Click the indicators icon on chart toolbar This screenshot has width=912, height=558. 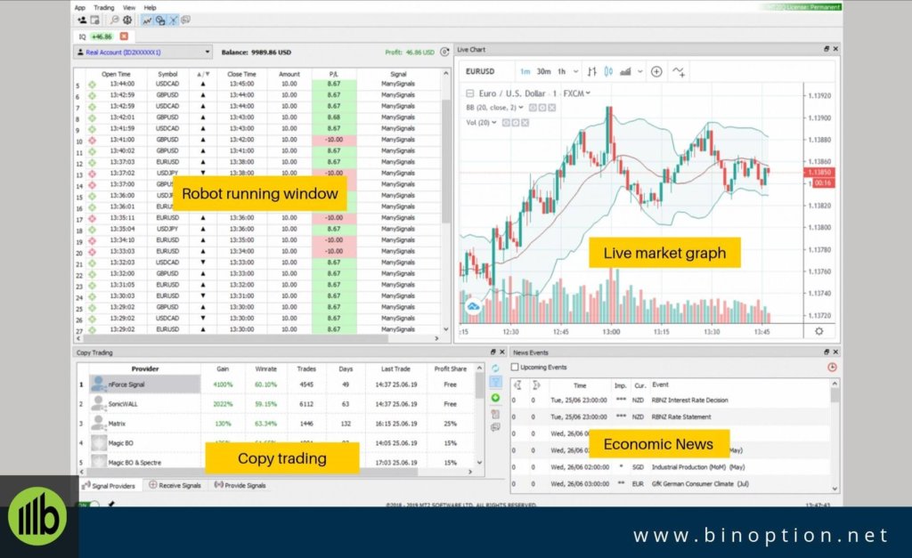click(677, 70)
